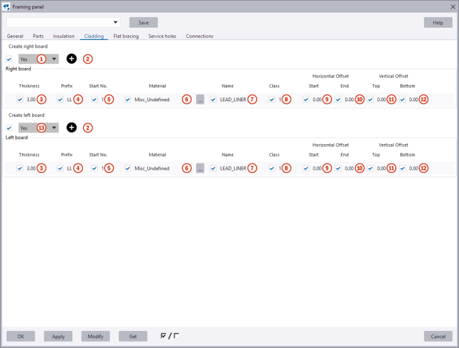This screenshot has width=459, height=348.
Task: Click the Get button
Action: tap(133, 336)
